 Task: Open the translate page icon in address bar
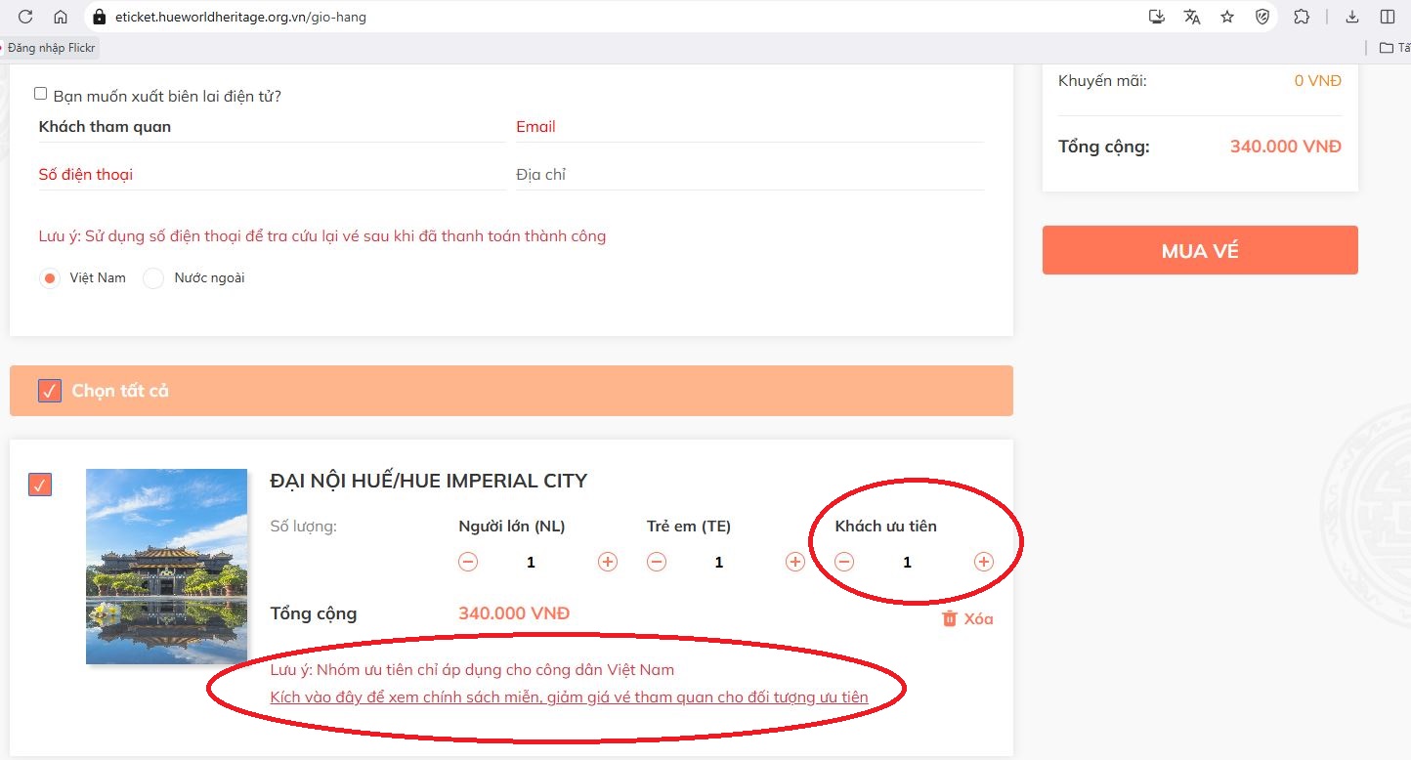click(x=1191, y=17)
